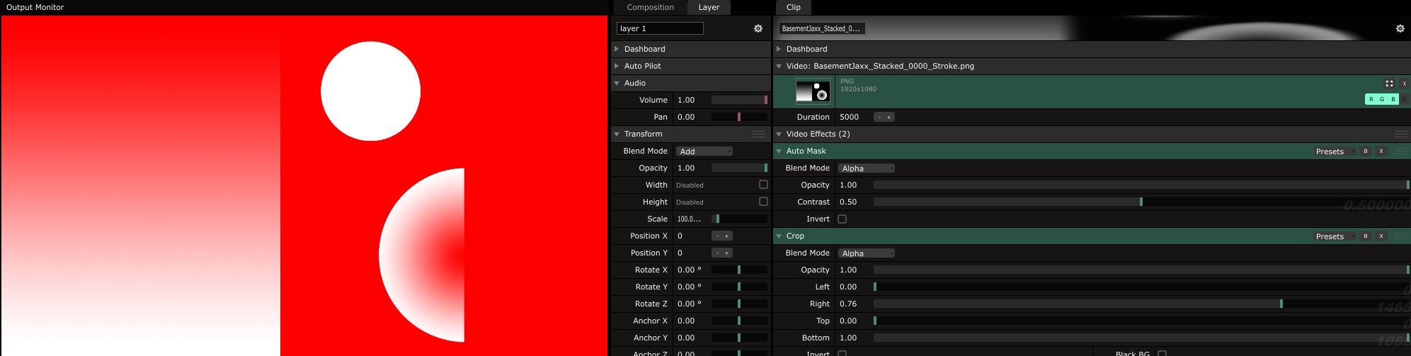Image resolution: width=1411 pixels, height=356 pixels.
Task: Expand the Auto Pilot section
Action: point(642,66)
